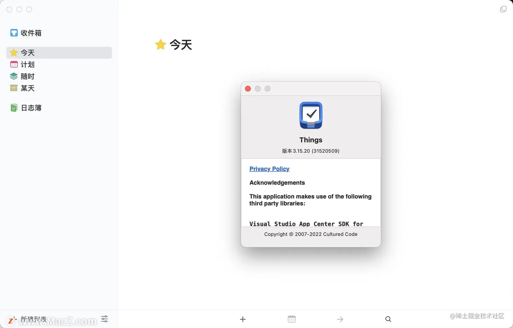Viewport: 513px width, 328px height.
Task: Click the green checkmark logbook icon
Action: coord(14,108)
